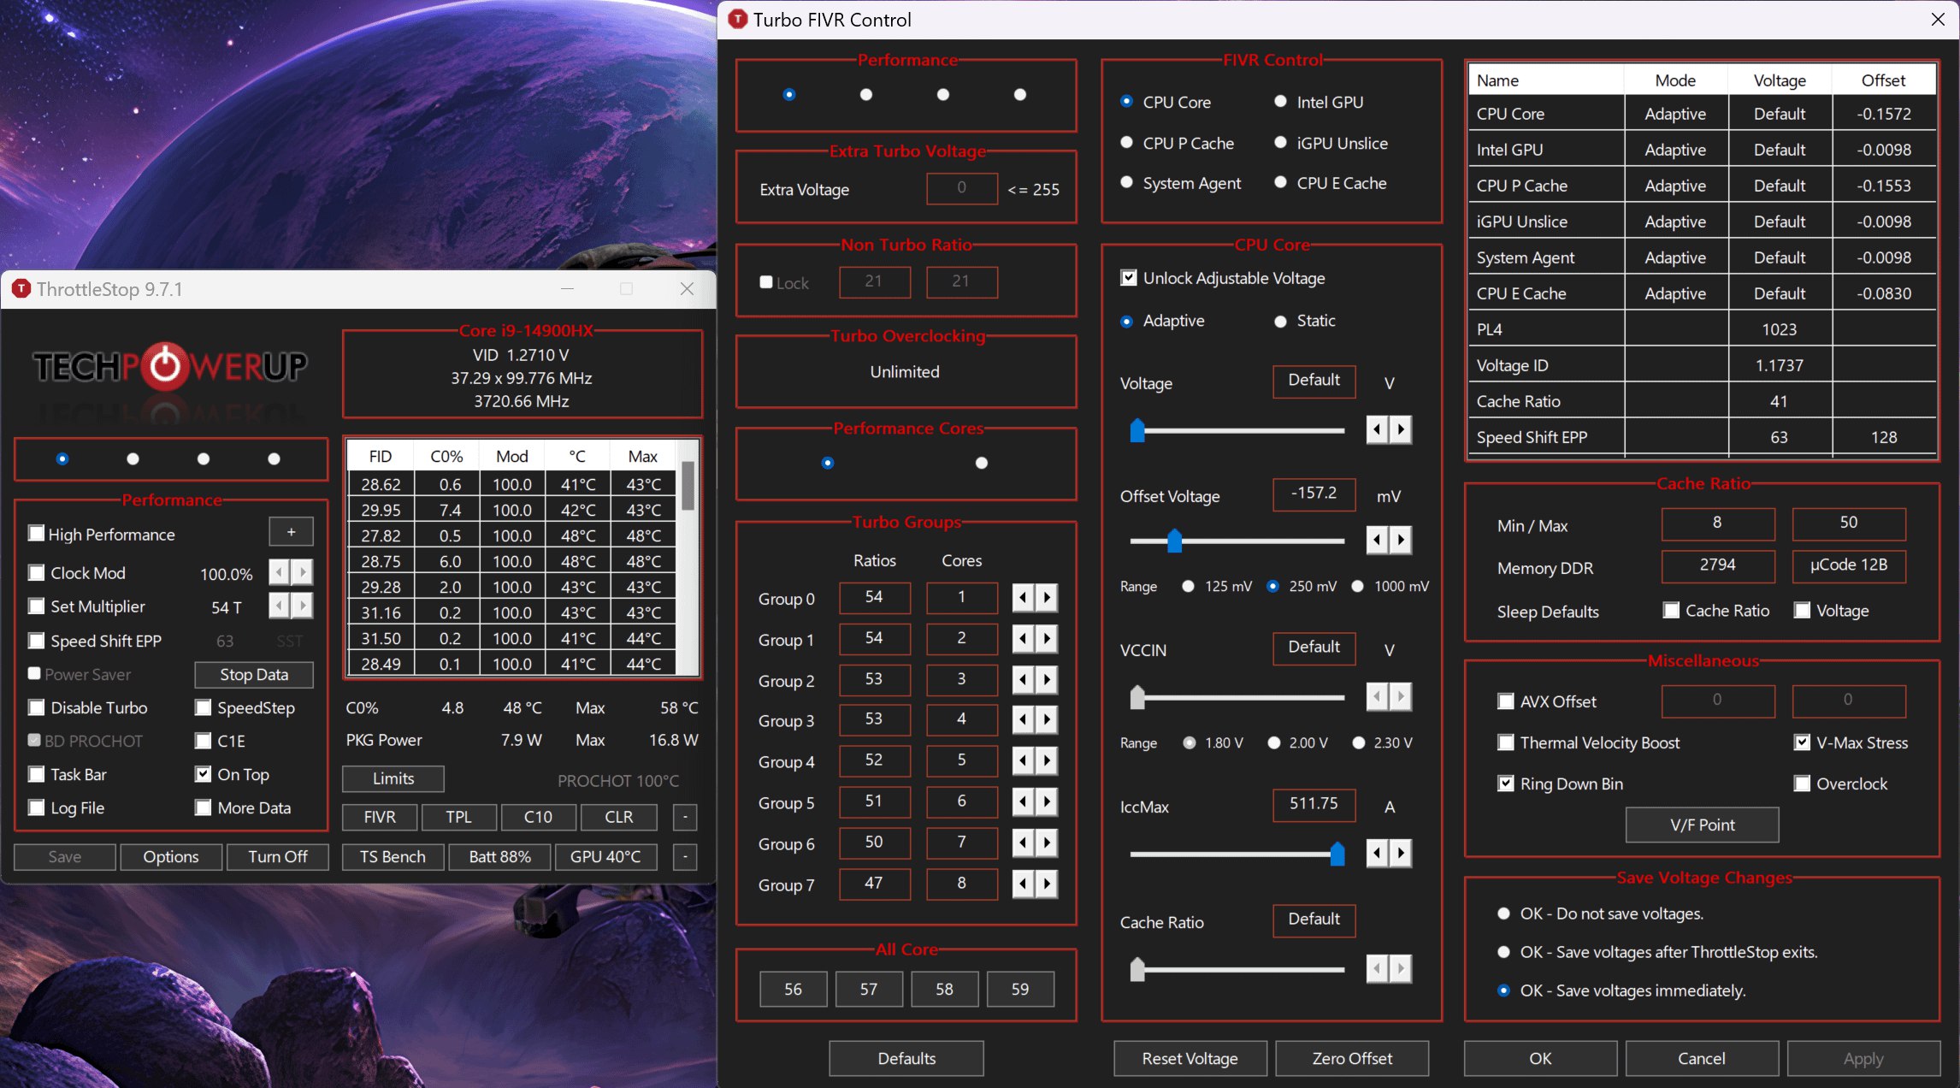Open the TPL window
Image resolution: width=1960 pixels, height=1088 pixels.
coord(458,817)
